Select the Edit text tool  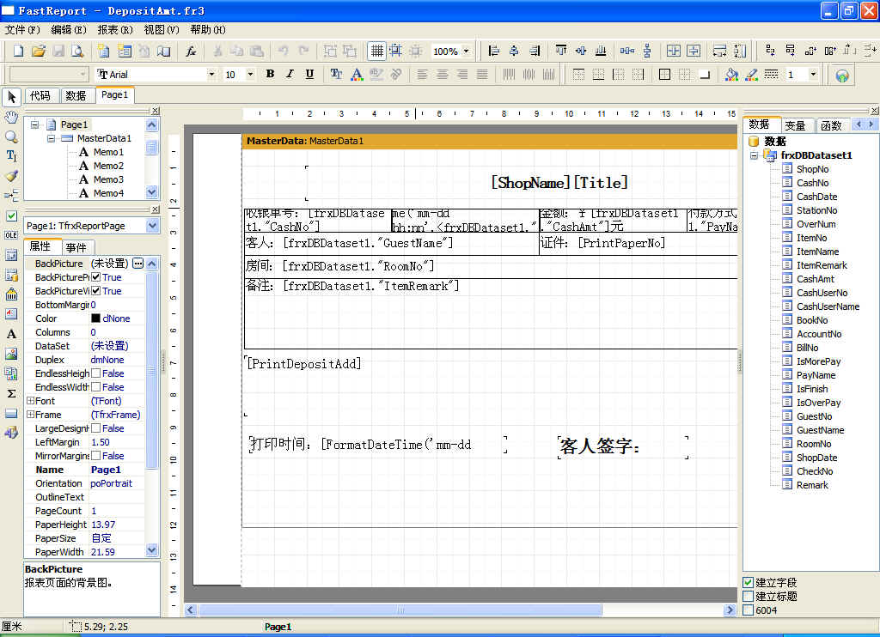pos(11,156)
